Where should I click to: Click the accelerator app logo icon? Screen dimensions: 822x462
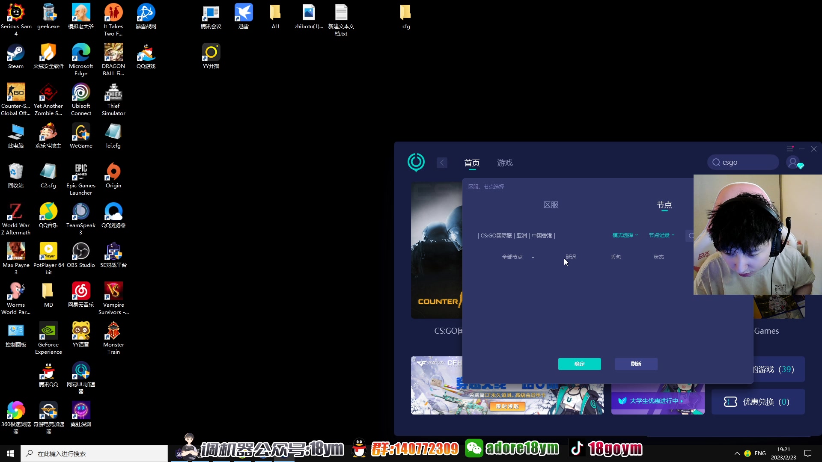(x=416, y=162)
